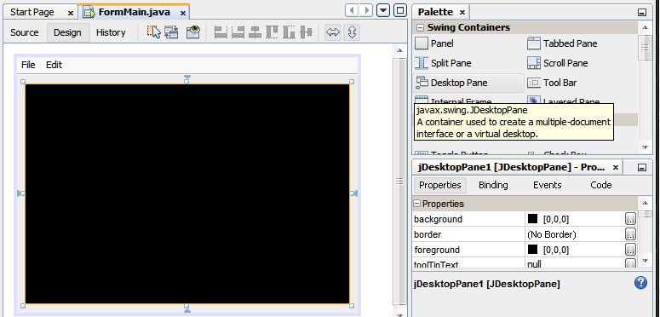Open the editor documents dropdown list
660x317 pixels.
383,10
